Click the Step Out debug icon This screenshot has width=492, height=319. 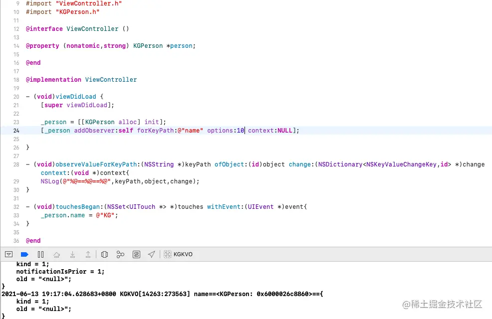pyautogui.click(x=88, y=254)
